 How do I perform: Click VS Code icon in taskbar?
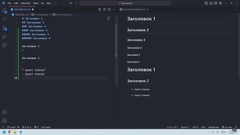tap(20, 132)
